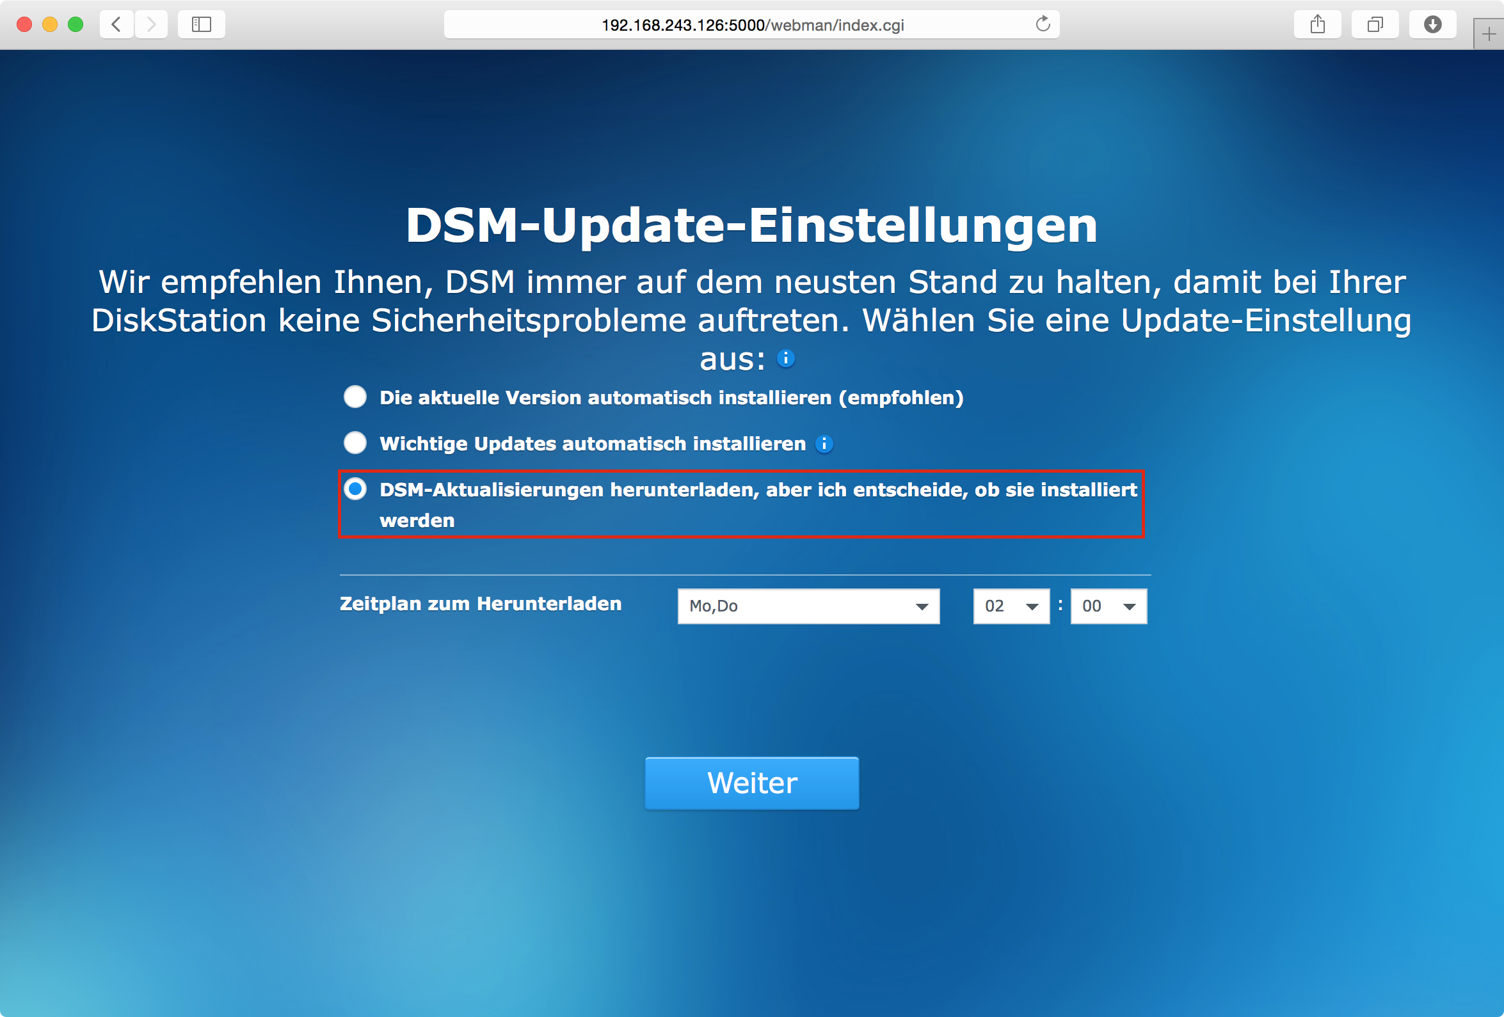Open the minute dropdown showing 00
Image resolution: width=1504 pixels, height=1017 pixels.
(x=1108, y=606)
